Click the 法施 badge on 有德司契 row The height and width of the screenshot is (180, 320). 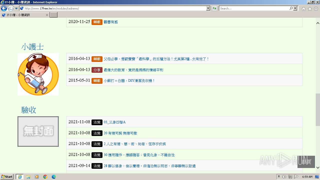click(97, 133)
